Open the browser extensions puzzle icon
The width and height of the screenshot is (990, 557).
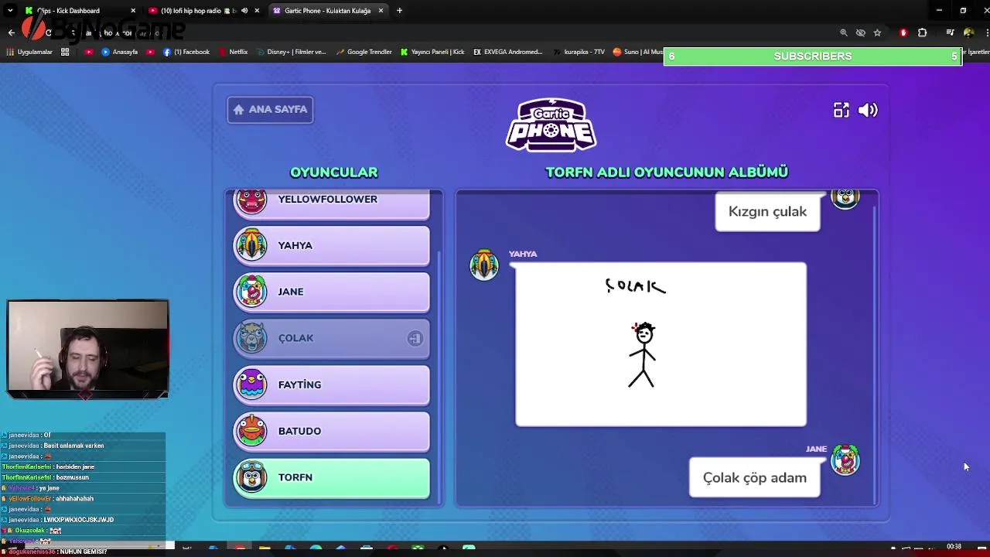[x=922, y=32]
